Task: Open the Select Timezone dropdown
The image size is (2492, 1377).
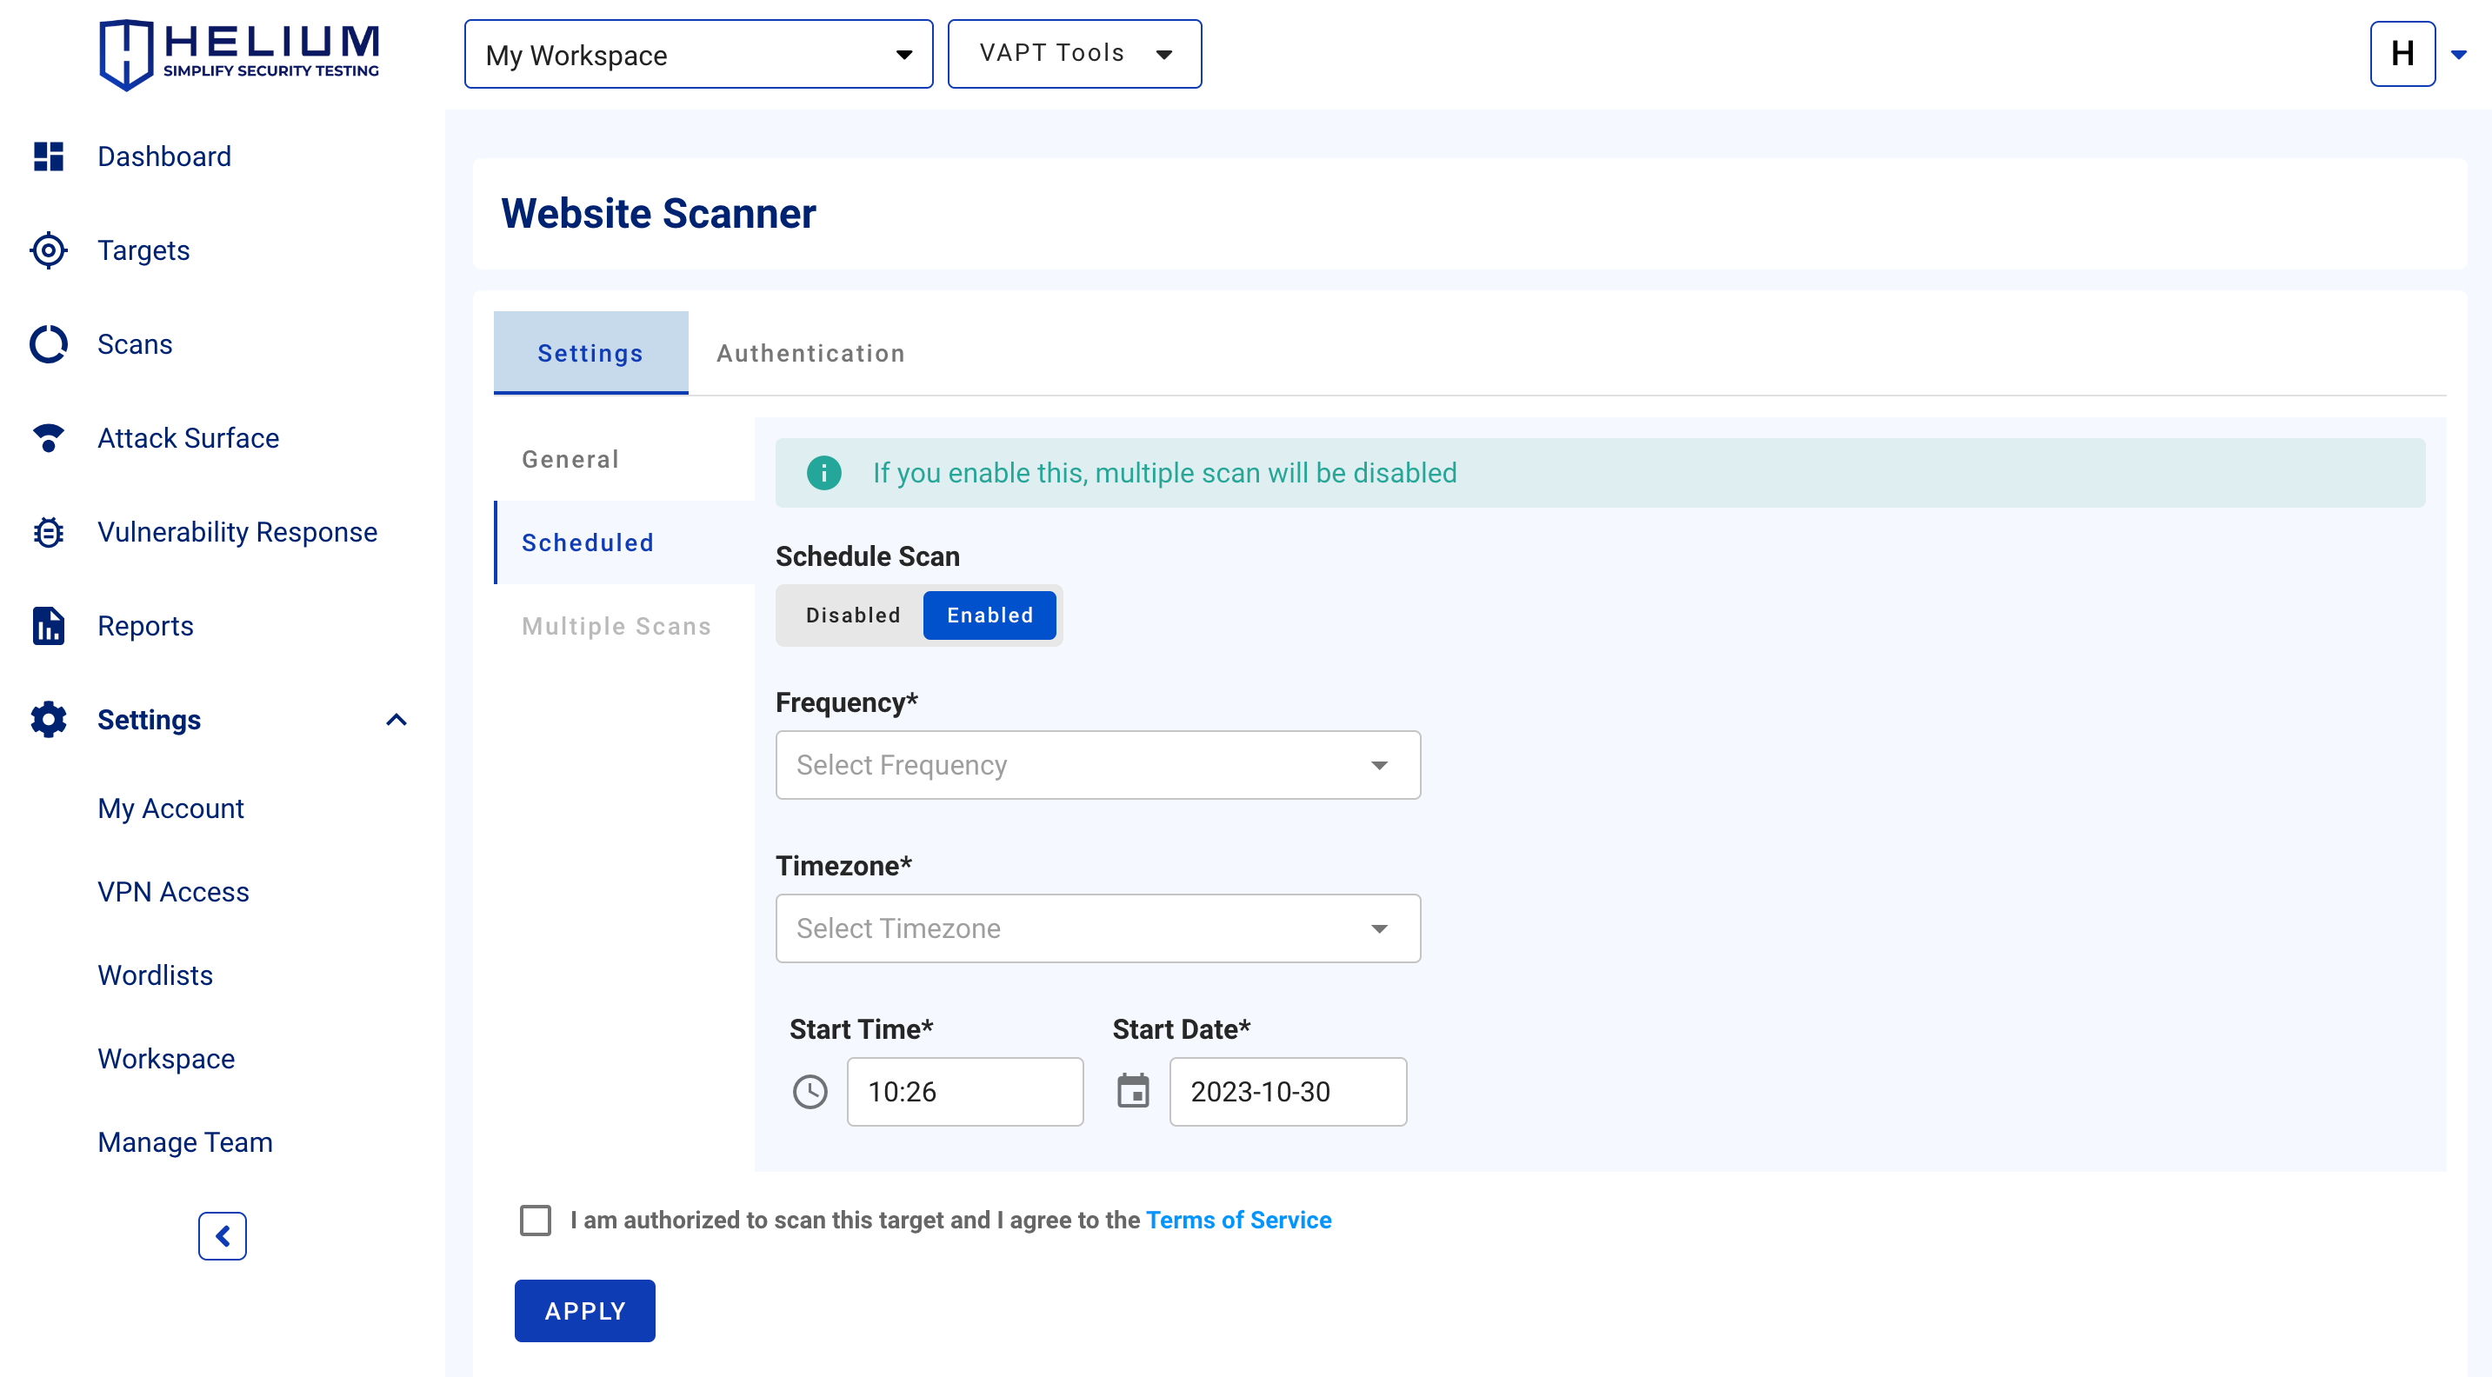Action: (1097, 928)
